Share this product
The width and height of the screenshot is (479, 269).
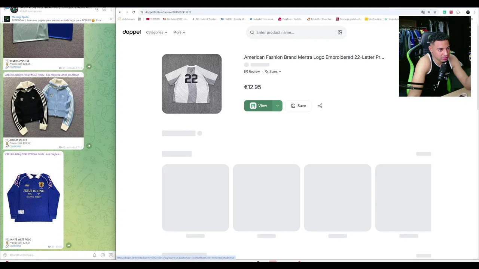pyautogui.click(x=320, y=106)
